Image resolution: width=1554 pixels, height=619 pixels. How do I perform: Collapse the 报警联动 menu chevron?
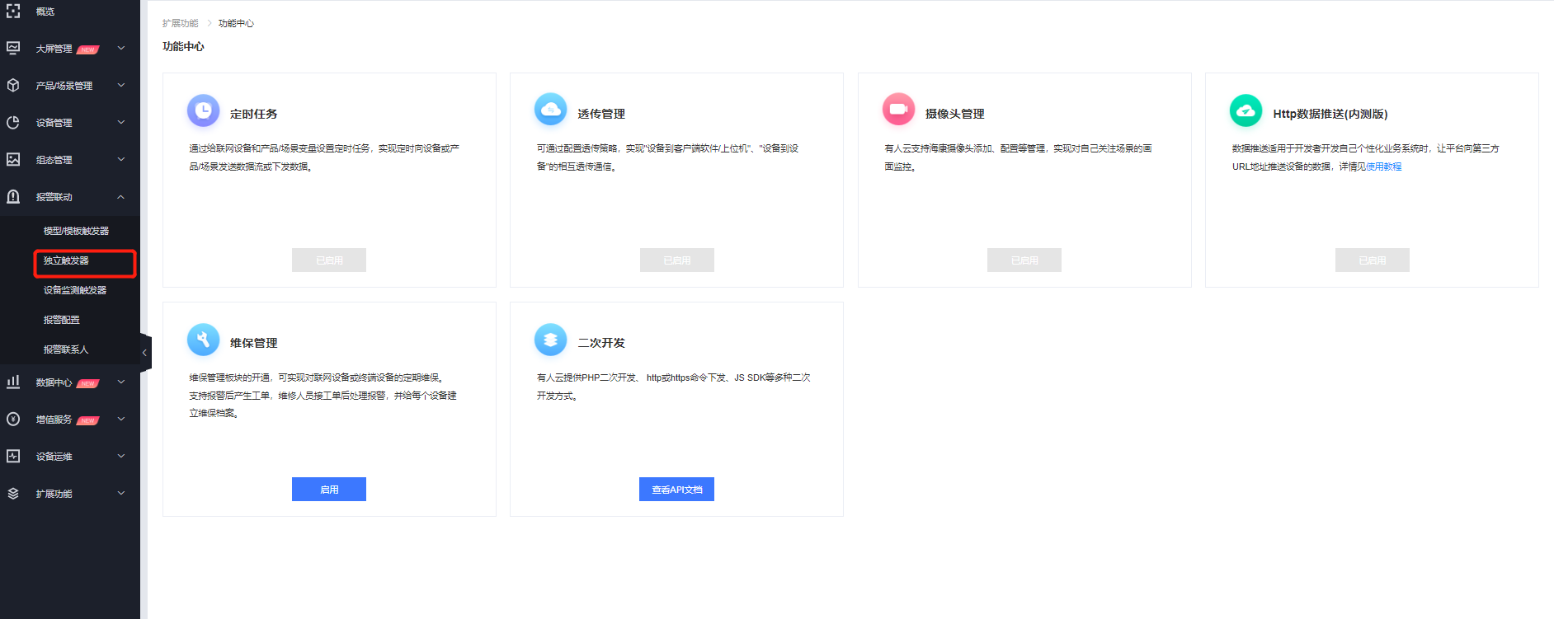[121, 197]
